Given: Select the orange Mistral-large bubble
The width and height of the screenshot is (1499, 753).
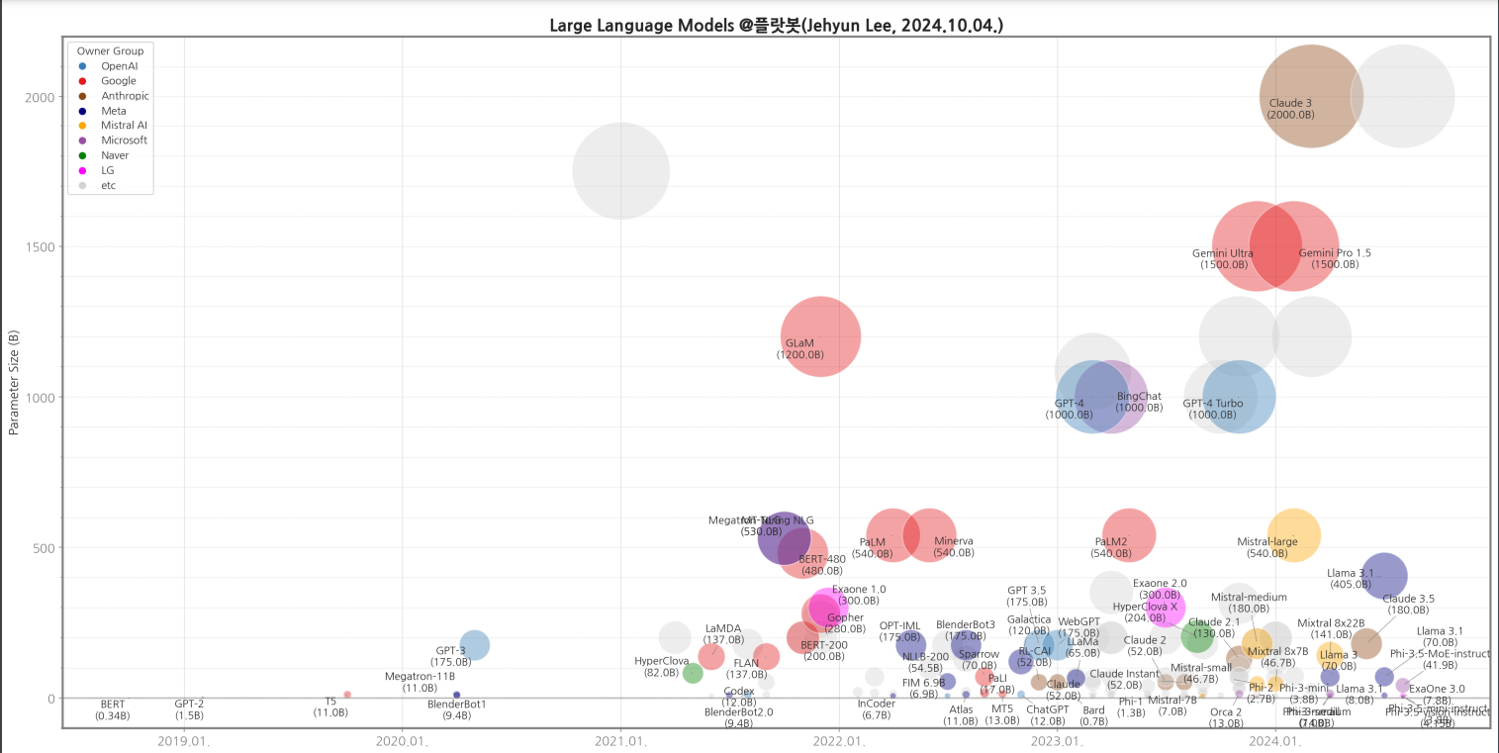Looking at the screenshot, I should [x=1293, y=535].
